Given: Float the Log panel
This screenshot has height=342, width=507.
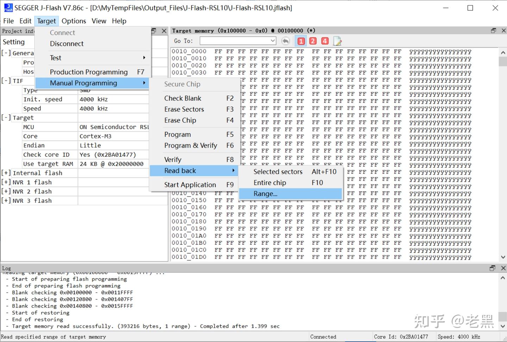Looking at the screenshot, I should [x=493, y=268].
